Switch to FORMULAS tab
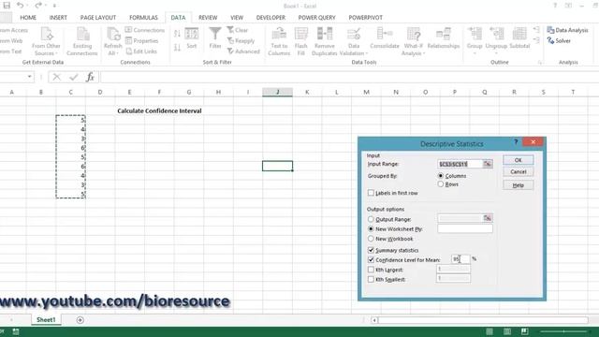This screenshot has width=599, height=337. click(x=143, y=18)
